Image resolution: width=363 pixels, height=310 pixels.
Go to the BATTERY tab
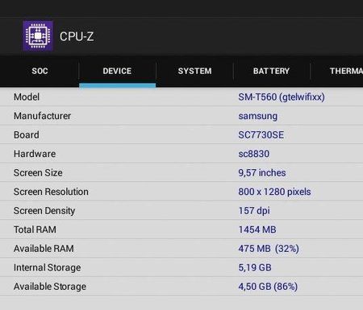tap(271, 71)
